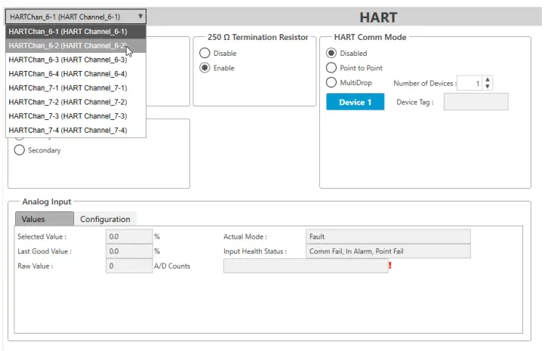Choose Disabled HART Comm Mode

[x=331, y=54]
